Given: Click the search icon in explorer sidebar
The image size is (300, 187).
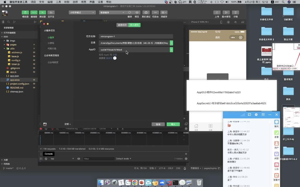Looking at the screenshot, I should [x=8, y=22].
